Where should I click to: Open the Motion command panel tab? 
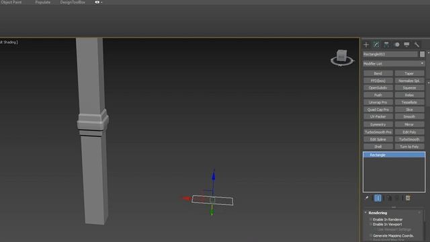pyautogui.click(x=396, y=45)
